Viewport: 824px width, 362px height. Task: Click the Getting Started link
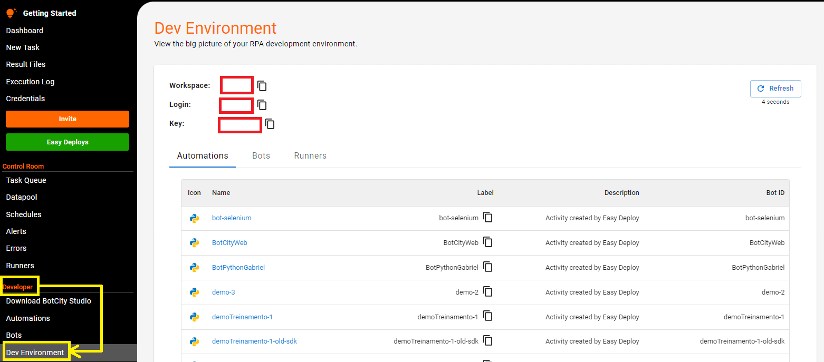click(x=50, y=13)
